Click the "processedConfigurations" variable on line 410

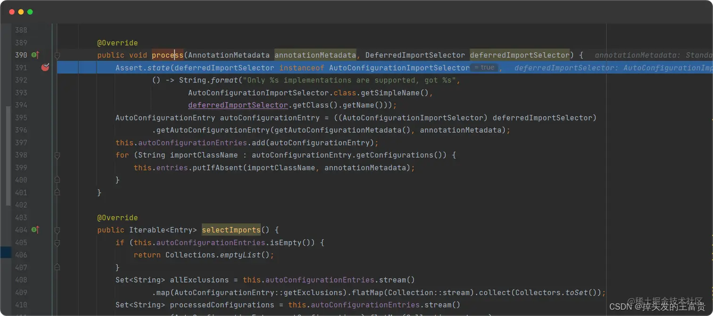point(222,305)
